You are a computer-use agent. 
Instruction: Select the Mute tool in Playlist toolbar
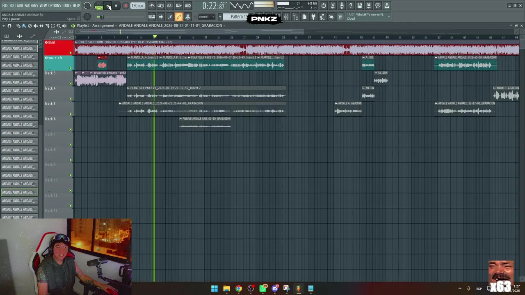35,26
